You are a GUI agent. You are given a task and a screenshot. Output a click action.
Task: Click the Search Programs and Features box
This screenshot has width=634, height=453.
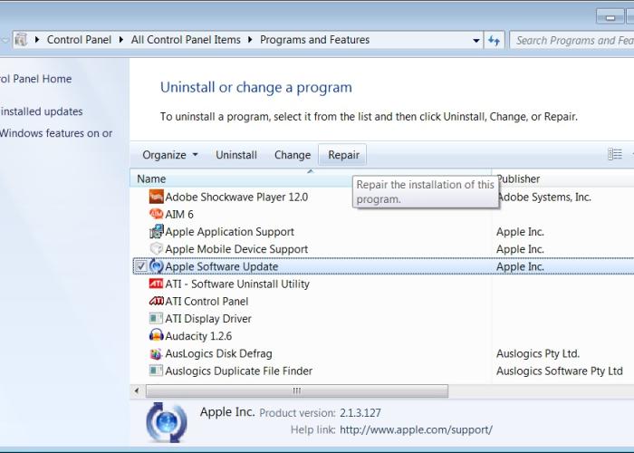(x=572, y=40)
